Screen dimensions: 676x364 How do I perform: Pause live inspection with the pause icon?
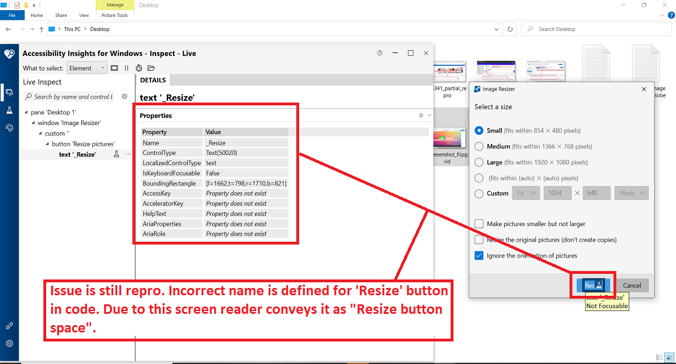(x=127, y=68)
